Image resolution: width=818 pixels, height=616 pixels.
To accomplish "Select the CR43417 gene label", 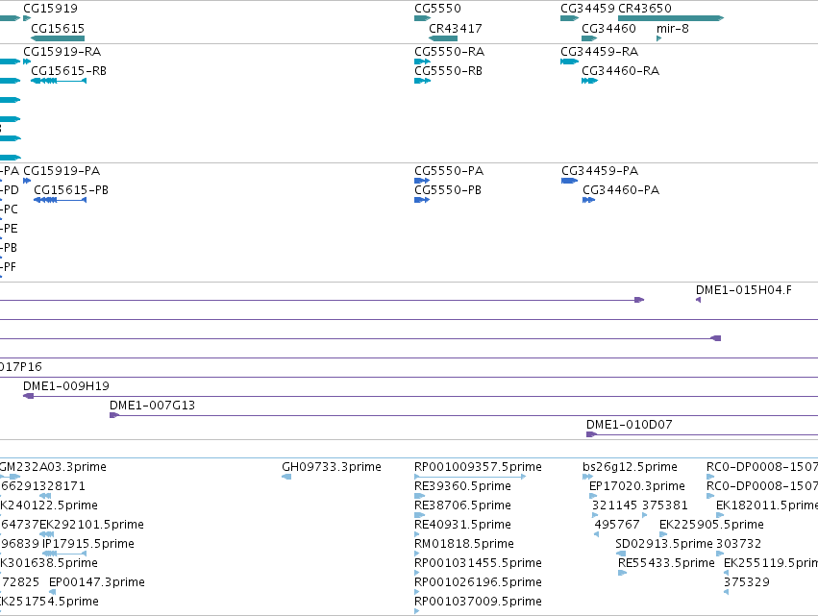I will click(x=455, y=28).
